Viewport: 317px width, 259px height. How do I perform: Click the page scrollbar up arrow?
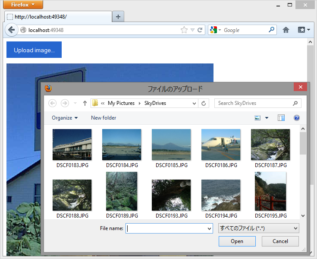coord(311,42)
